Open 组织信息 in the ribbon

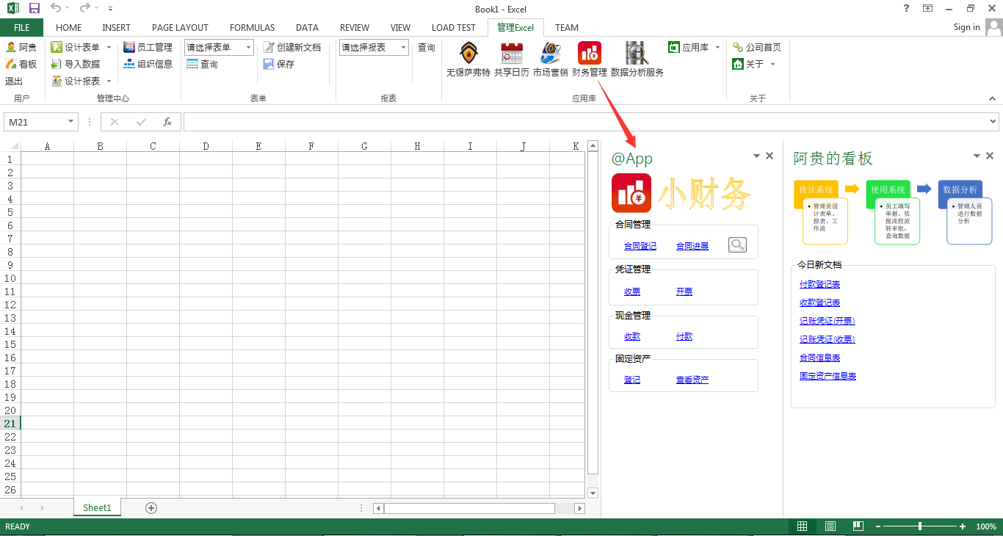tap(148, 64)
